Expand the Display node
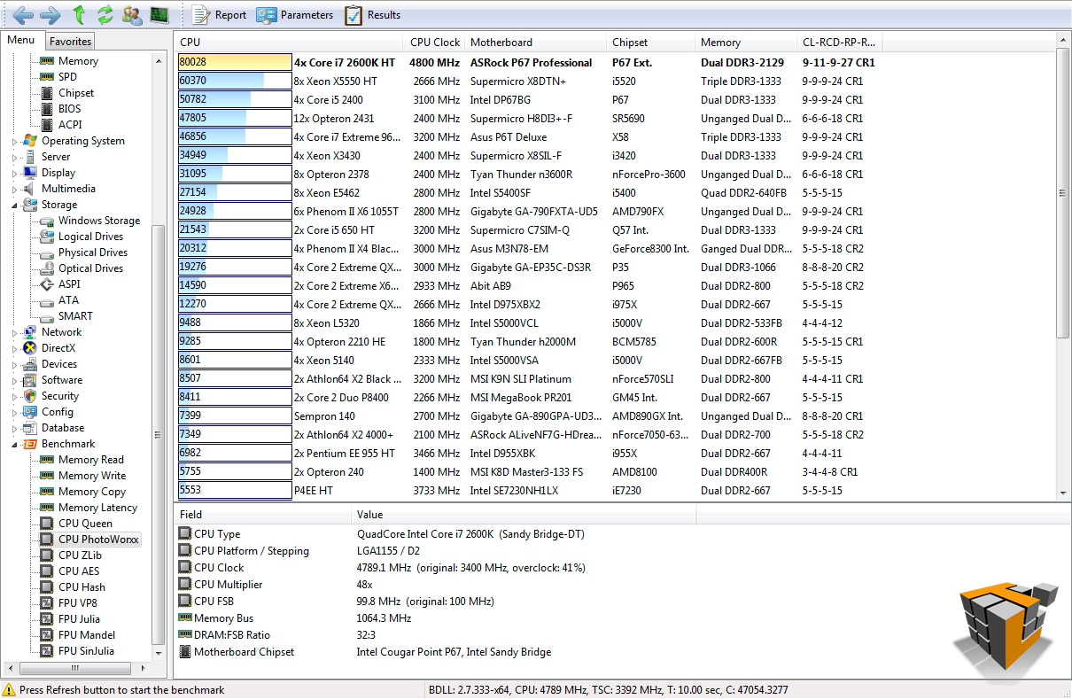 pos(14,173)
